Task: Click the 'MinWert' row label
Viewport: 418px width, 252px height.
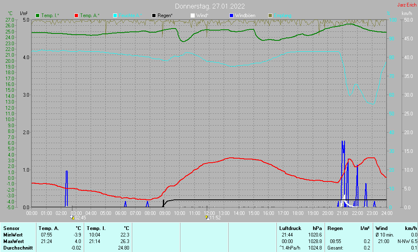Action: pyautogui.click(x=13, y=235)
